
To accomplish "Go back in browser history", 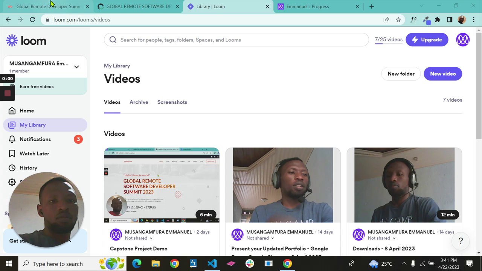I will pyautogui.click(x=8, y=20).
